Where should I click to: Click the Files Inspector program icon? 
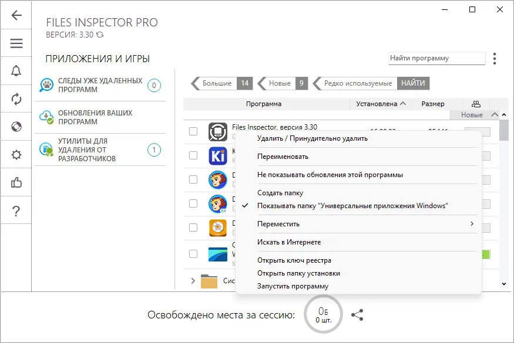coord(218,131)
